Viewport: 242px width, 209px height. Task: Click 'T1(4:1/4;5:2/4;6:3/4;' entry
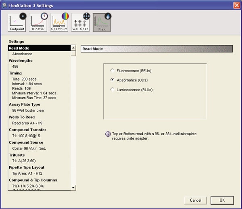(x=28, y=186)
